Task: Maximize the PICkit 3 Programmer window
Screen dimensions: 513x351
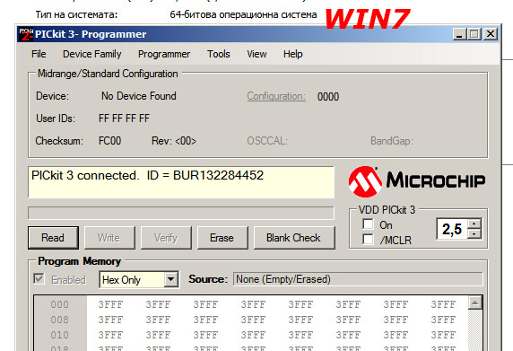Action: [474, 34]
